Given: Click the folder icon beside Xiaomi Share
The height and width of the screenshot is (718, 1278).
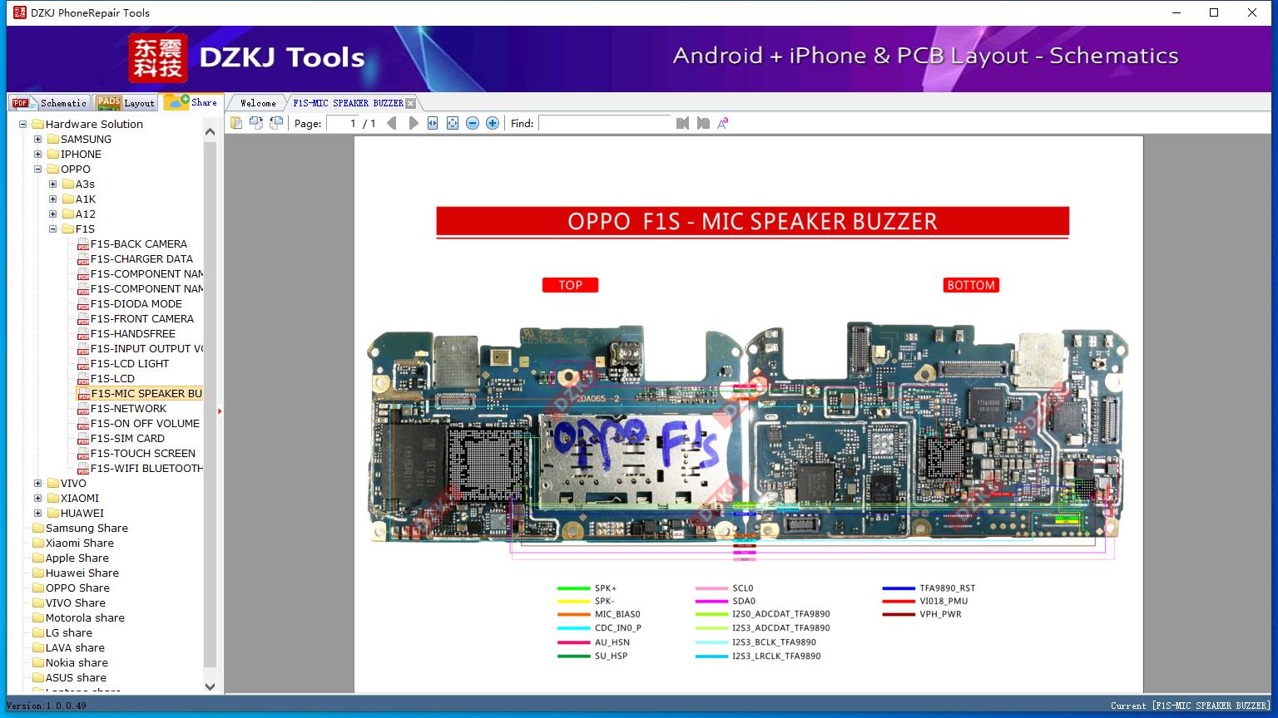Looking at the screenshot, I should (x=37, y=543).
